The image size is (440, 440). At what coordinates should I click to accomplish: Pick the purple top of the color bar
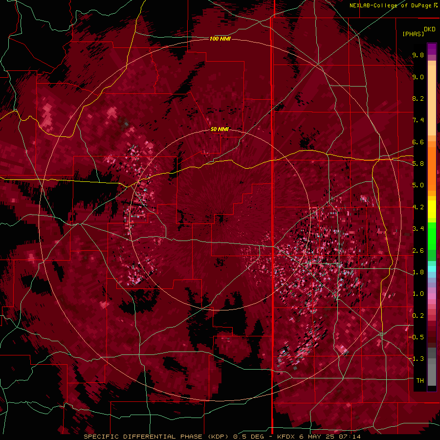click(x=432, y=49)
